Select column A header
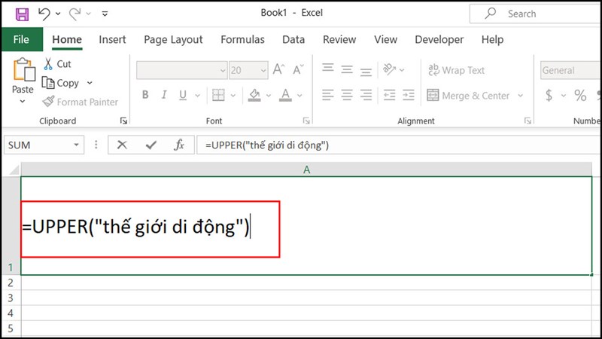Viewport: 602px width, 339px height. click(306, 169)
